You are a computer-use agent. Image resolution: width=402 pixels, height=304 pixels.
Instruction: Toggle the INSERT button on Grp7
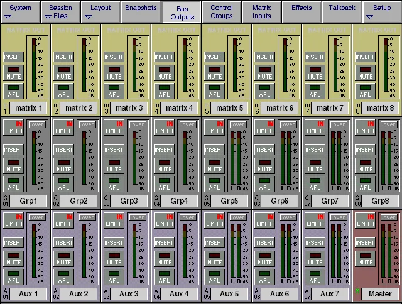pyautogui.click(x=315, y=150)
